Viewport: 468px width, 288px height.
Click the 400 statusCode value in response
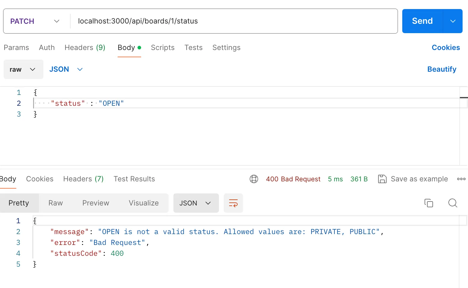coord(117,253)
